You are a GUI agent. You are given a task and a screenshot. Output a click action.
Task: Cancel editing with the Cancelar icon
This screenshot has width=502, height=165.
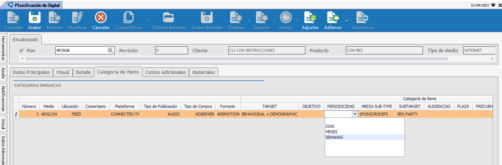pyautogui.click(x=101, y=18)
